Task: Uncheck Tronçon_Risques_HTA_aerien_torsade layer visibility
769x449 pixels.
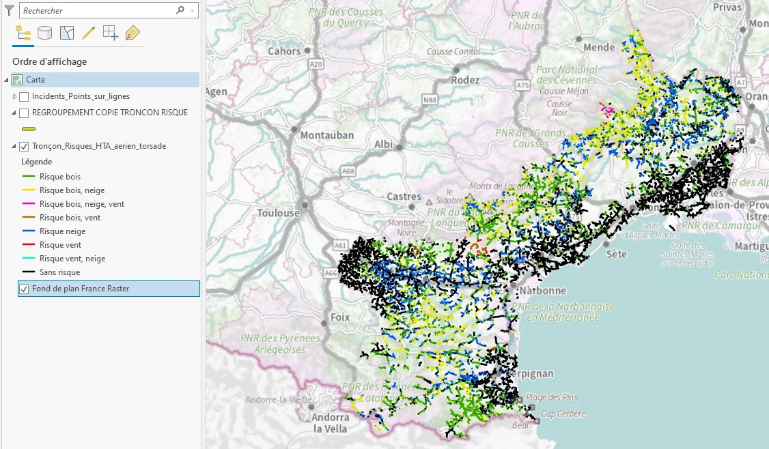Action: tap(24, 147)
